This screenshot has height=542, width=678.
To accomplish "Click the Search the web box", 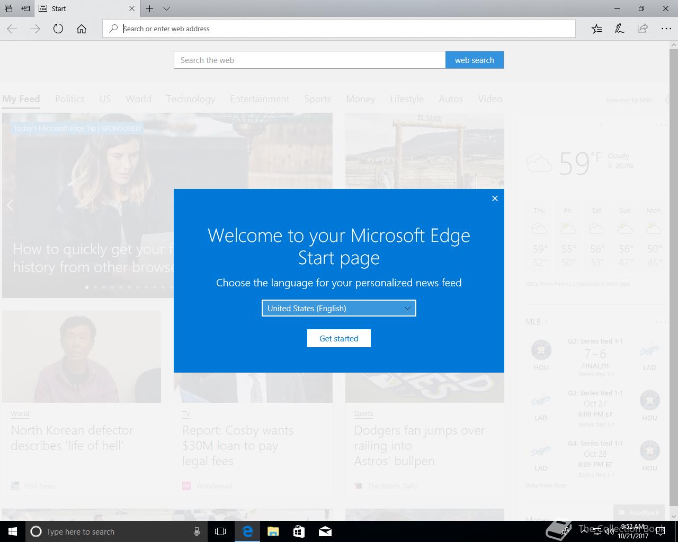I will 310,60.
